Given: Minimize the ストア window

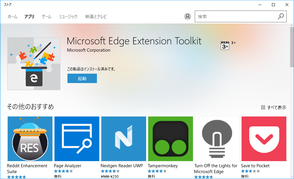Looking at the screenshot, I should (260, 5).
